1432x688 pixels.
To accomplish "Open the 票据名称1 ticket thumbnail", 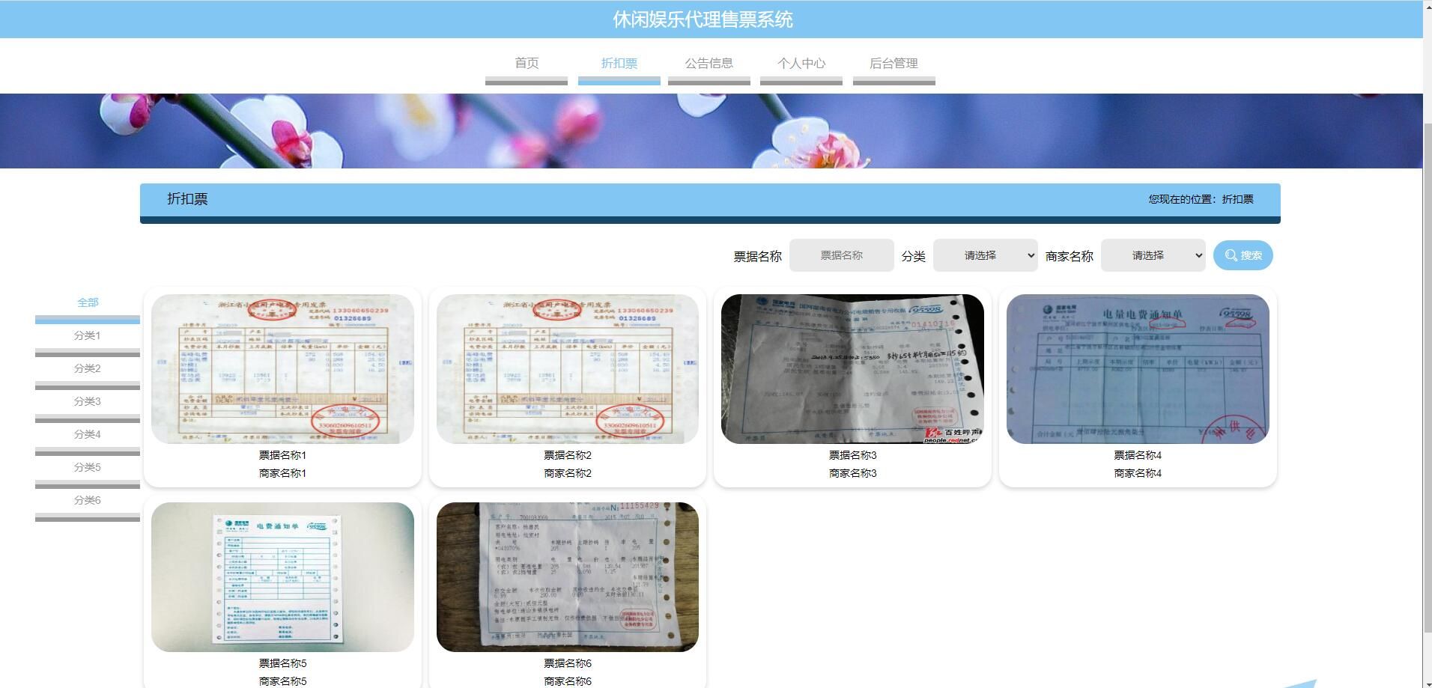I will coord(283,368).
